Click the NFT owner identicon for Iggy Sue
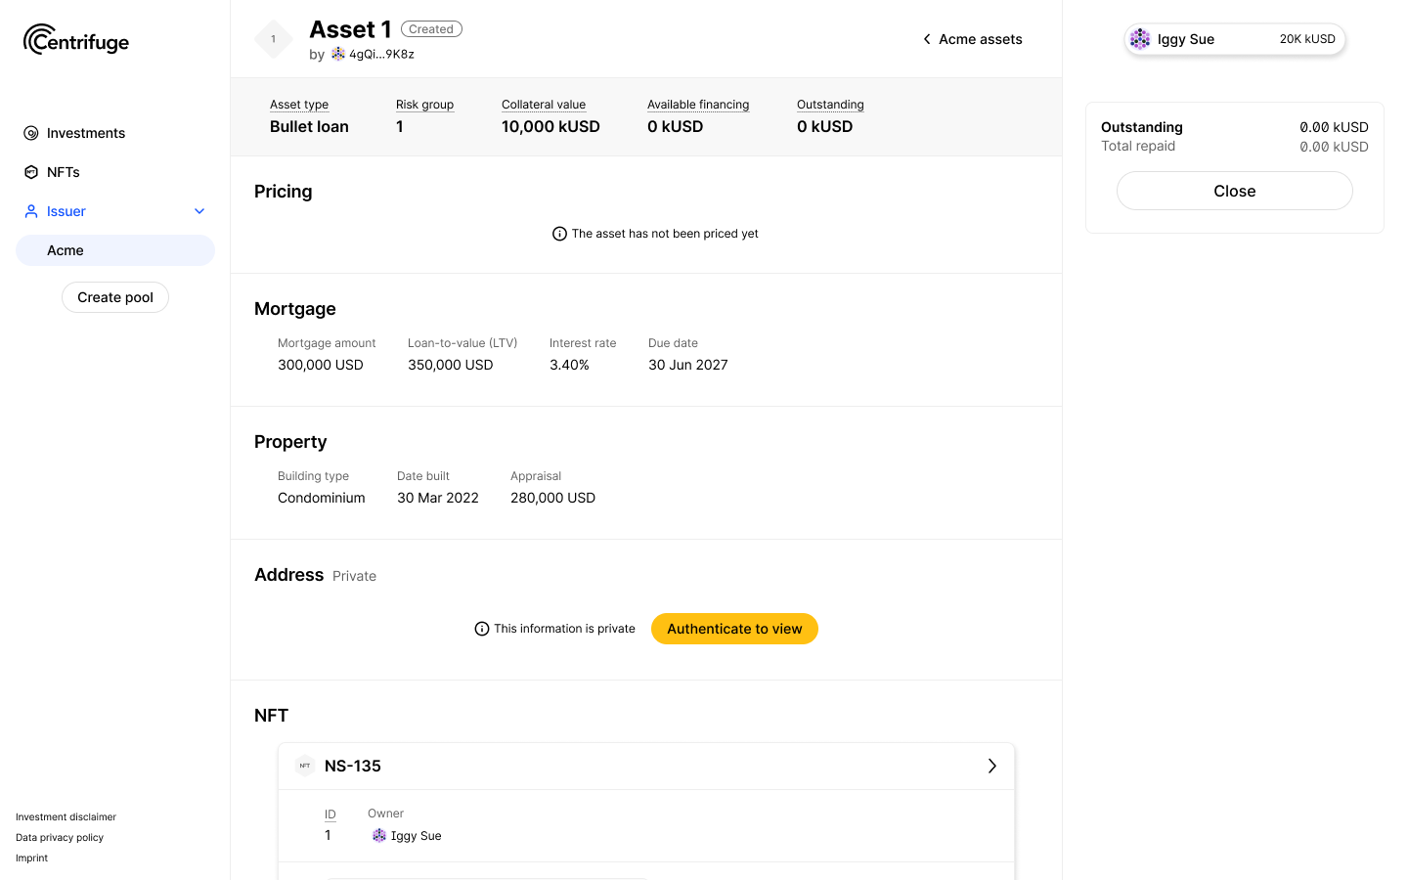 coord(379,836)
